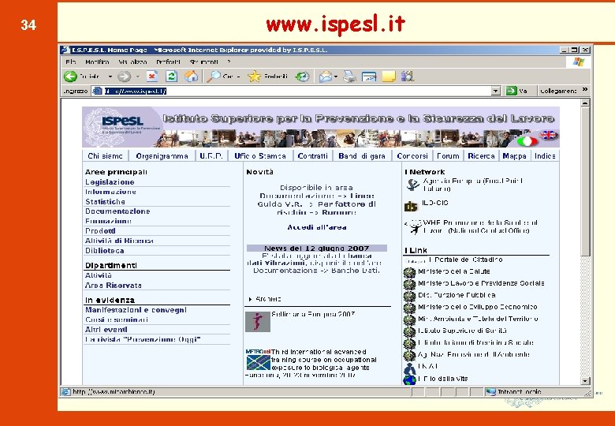Viewport: 615px width, 426px height.
Task: Open History toolbar icon
Action: pos(302,77)
